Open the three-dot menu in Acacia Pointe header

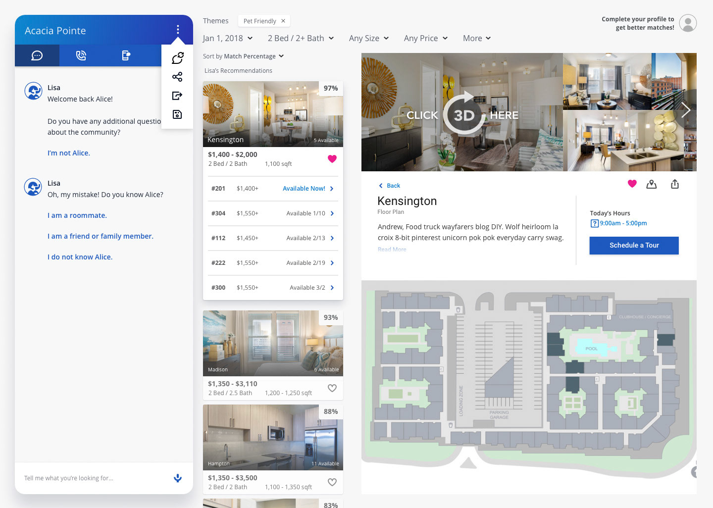click(178, 30)
